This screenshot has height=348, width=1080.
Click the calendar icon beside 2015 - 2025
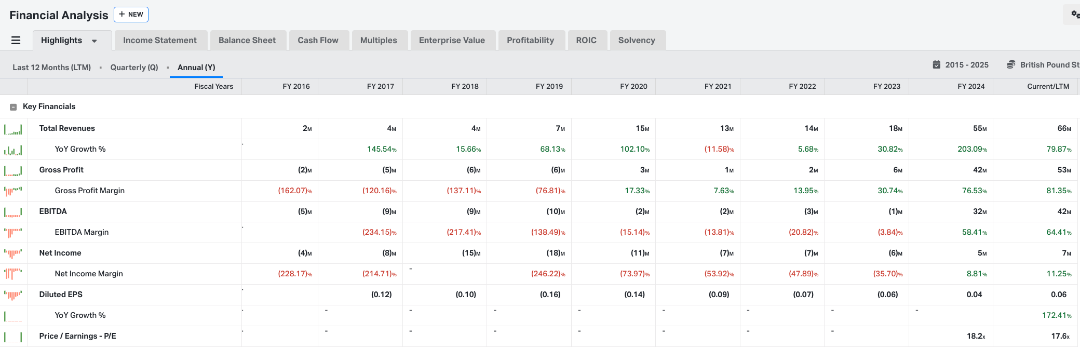pos(937,65)
